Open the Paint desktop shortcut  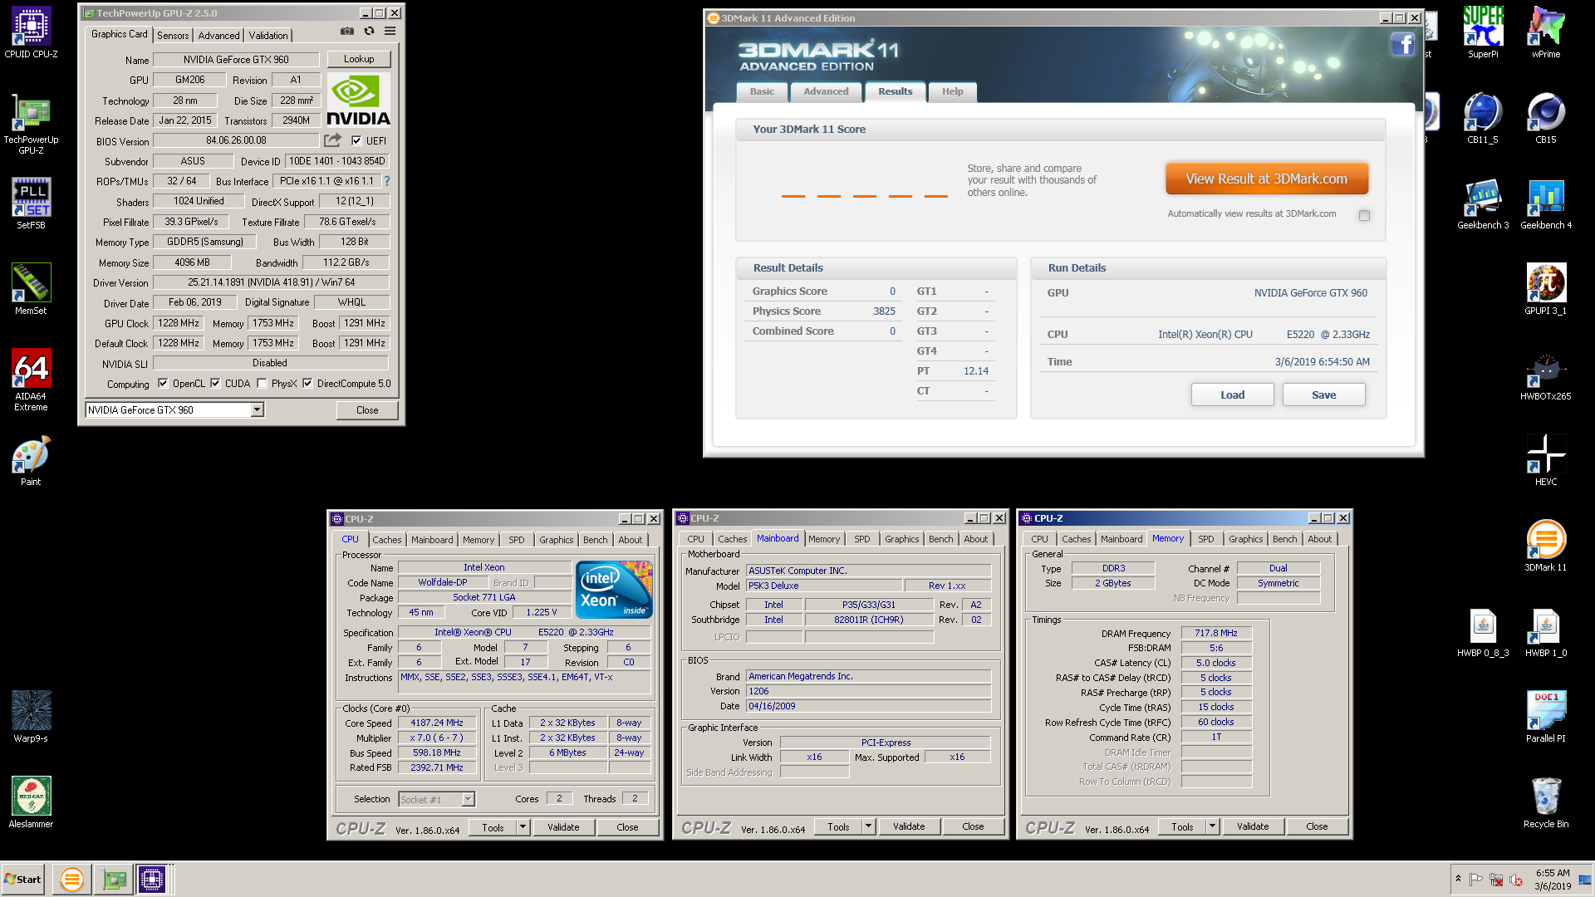[x=31, y=460]
